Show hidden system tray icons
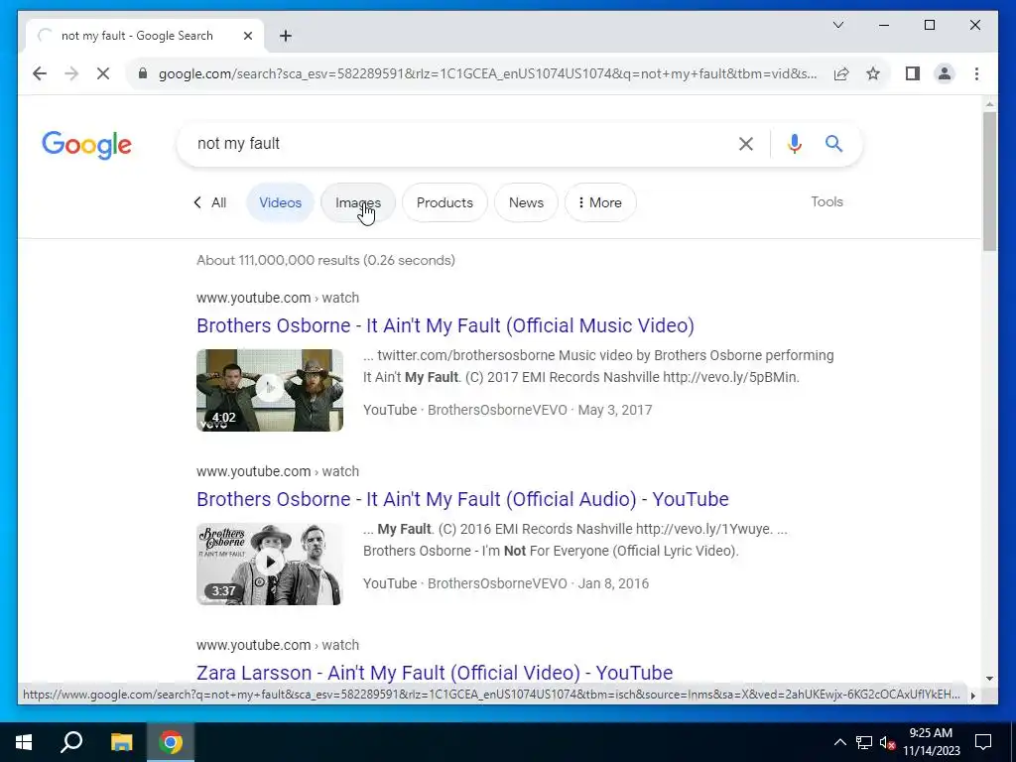 click(839, 742)
